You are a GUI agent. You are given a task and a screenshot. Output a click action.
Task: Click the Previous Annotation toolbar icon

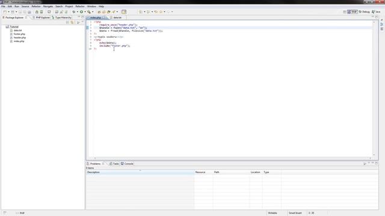(x=149, y=12)
